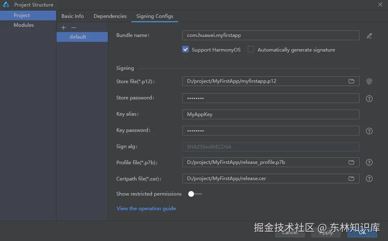Click the Store password field

click(271, 98)
